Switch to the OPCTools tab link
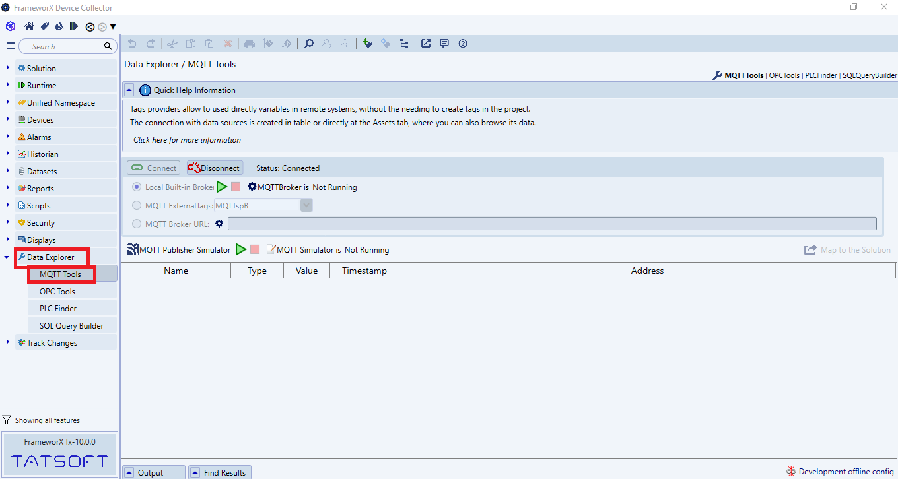 pyautogui.click(x=784, y=75)
